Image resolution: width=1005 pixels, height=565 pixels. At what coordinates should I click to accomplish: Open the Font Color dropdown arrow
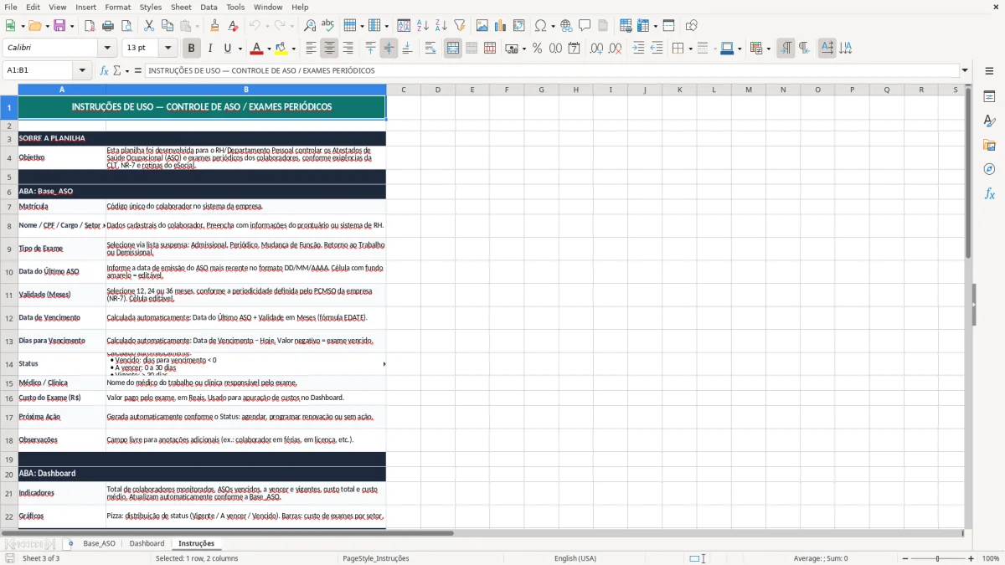click(269, 49)
